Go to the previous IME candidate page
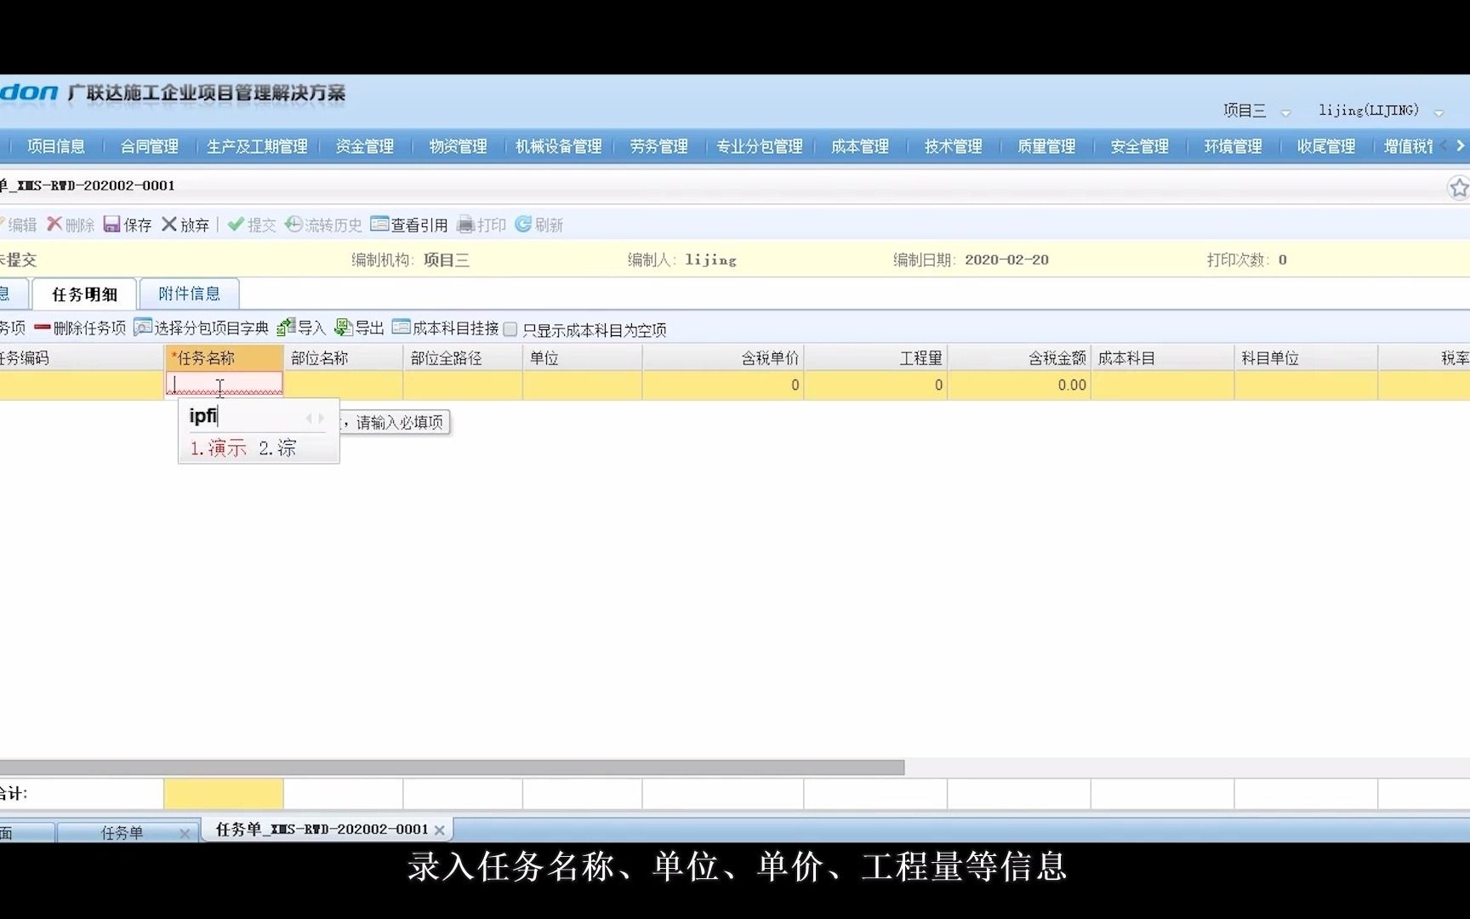The image size is (1470, 919). [x=309, y=418]
